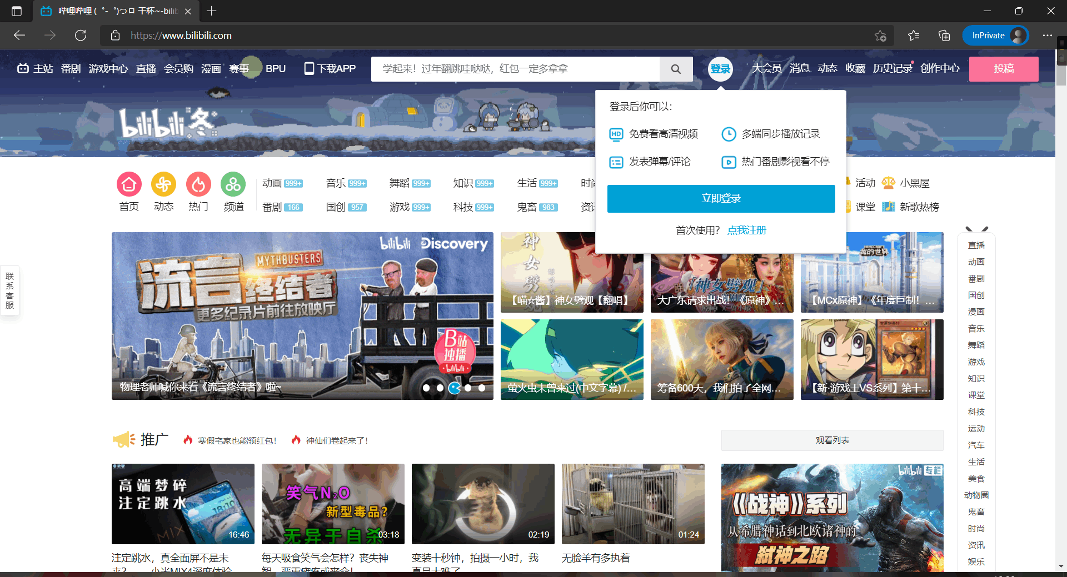The image size is (1067, 577).
Task: Jump to 美食 in right sidebar
Action: pyautogui.click(x=976, y=478)
